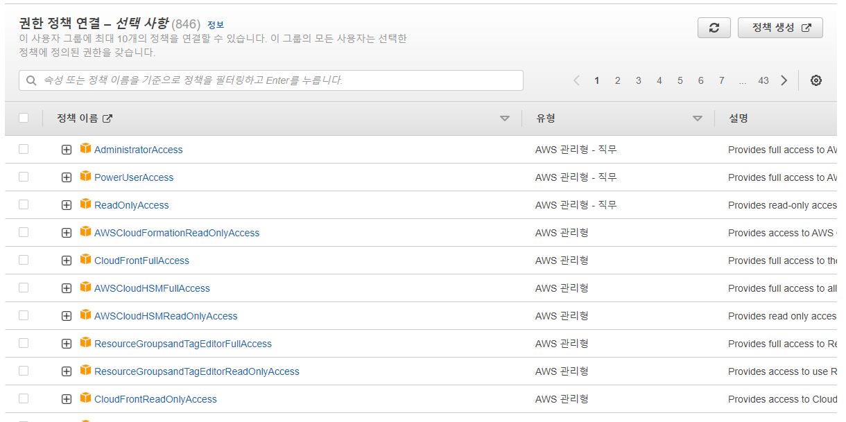
Task: Open the AdministratorAccess policy link
Action: pos(139,150)
